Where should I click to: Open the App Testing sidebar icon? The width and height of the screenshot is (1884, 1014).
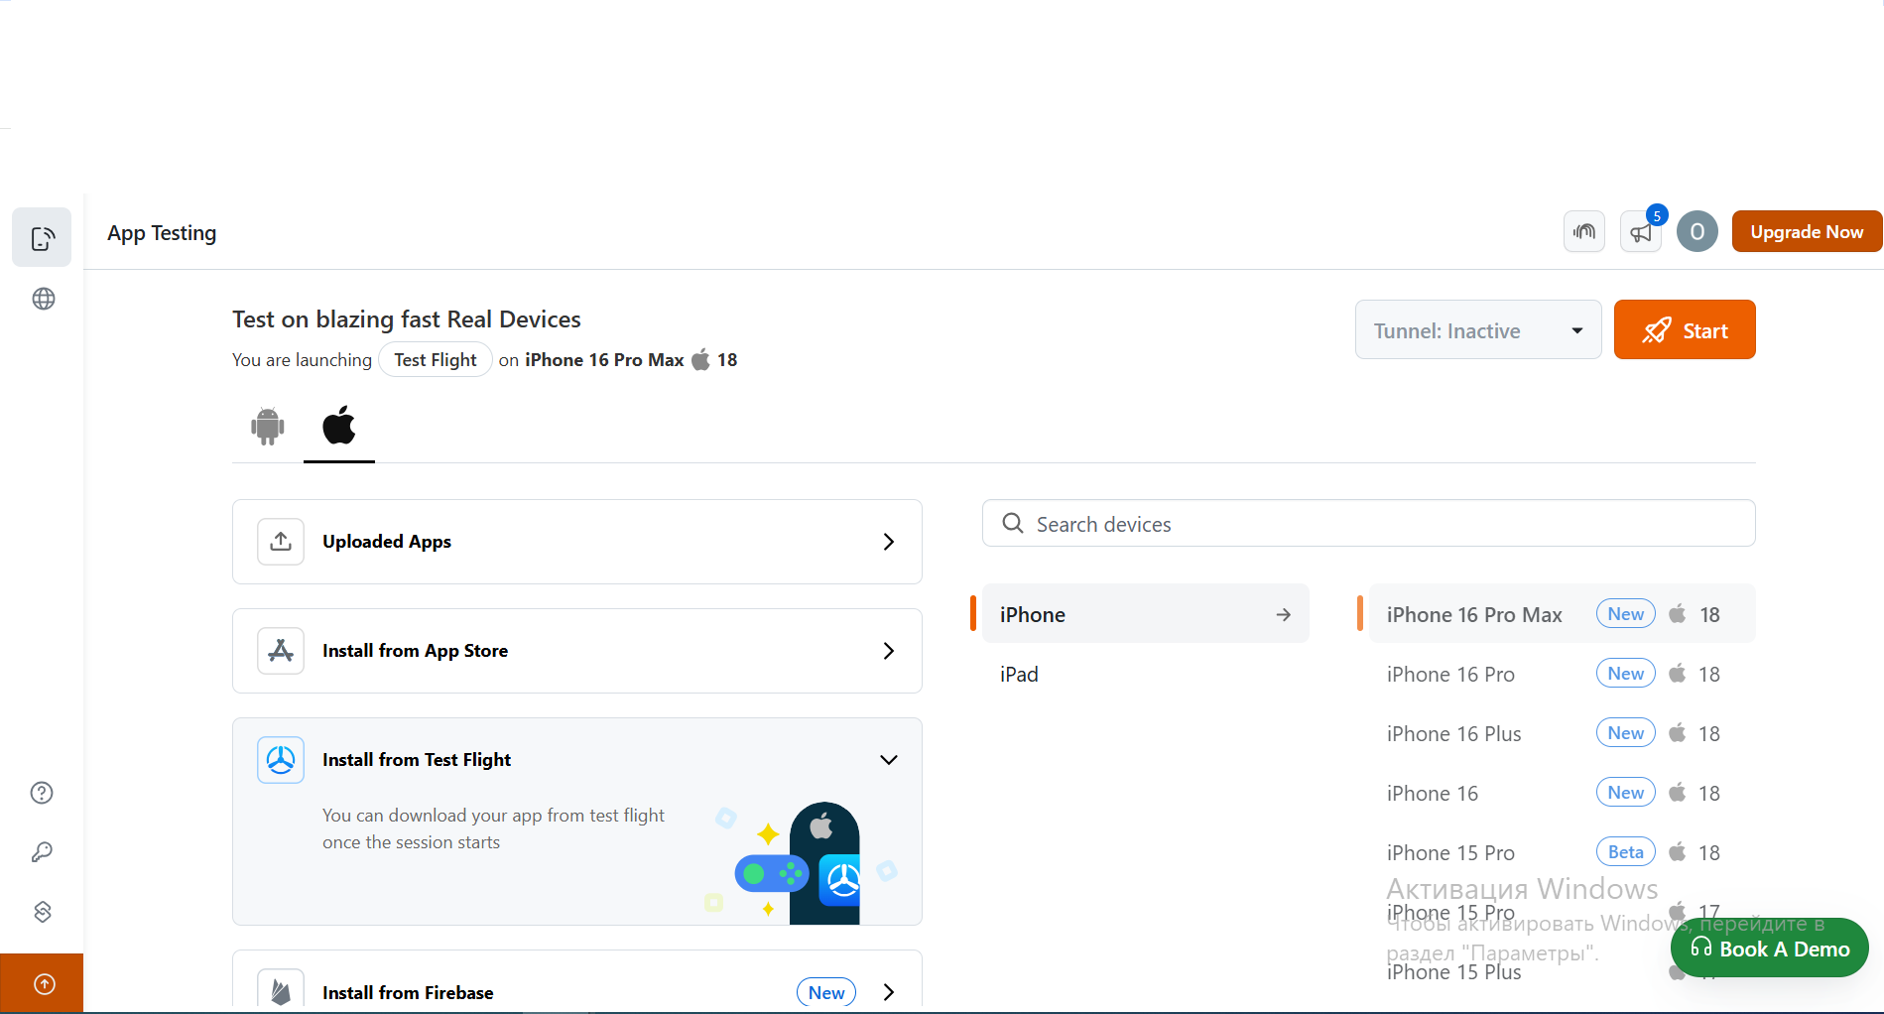click(x=42, y=238)
